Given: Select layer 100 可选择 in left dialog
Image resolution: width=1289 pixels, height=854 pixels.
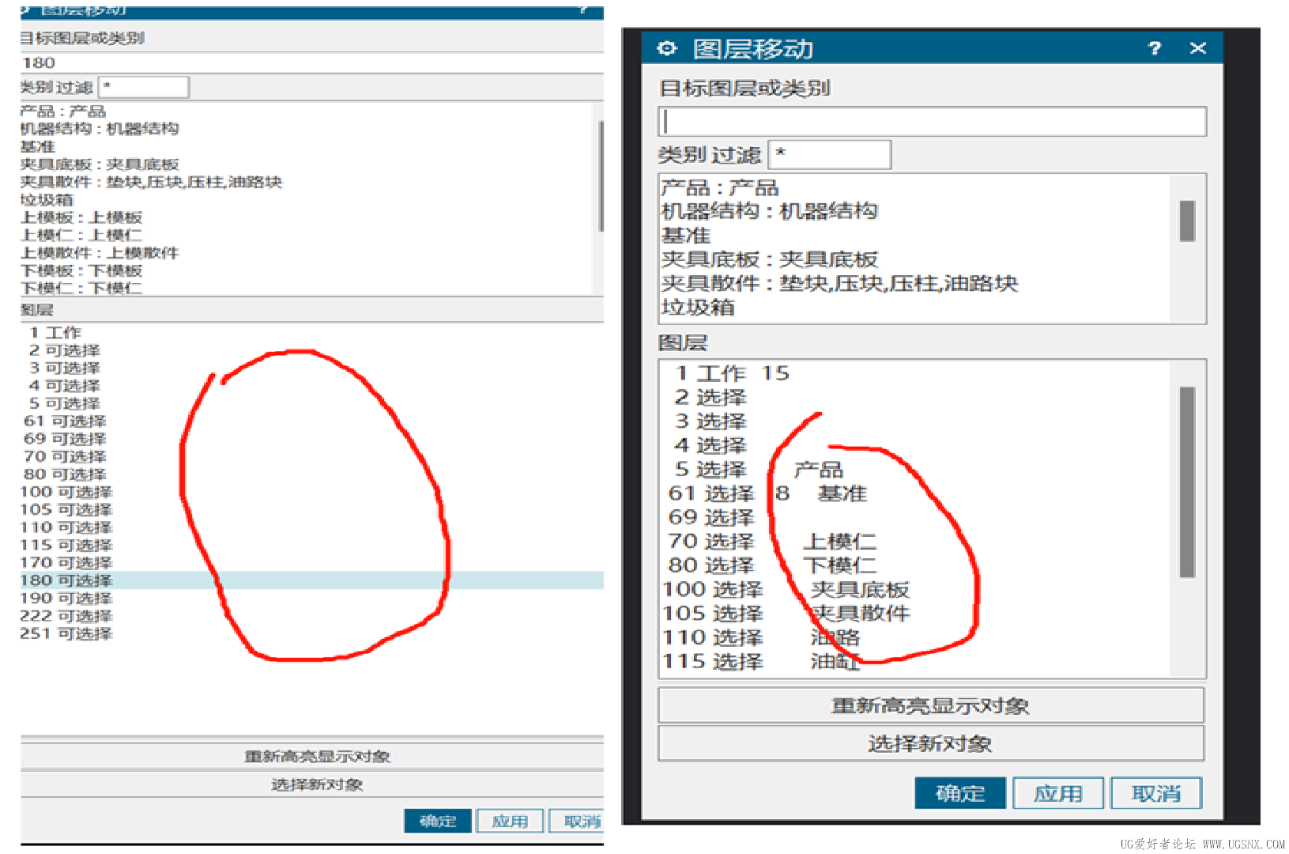Looking at the screenshot, I should coord(66,492).
